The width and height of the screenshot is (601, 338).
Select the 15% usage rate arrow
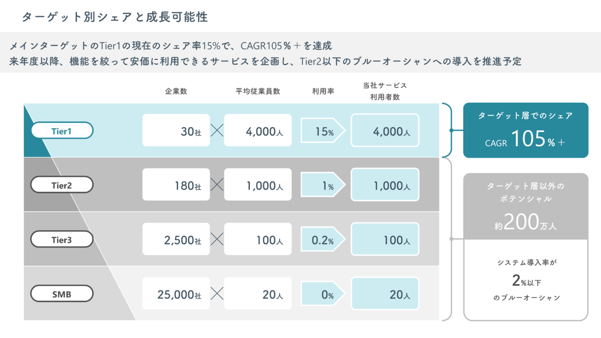[x=323, y=131]
